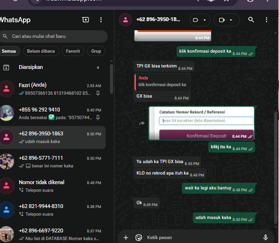
Task: Open the chat with +62 896-5771-7111
Action: (53, 162)
